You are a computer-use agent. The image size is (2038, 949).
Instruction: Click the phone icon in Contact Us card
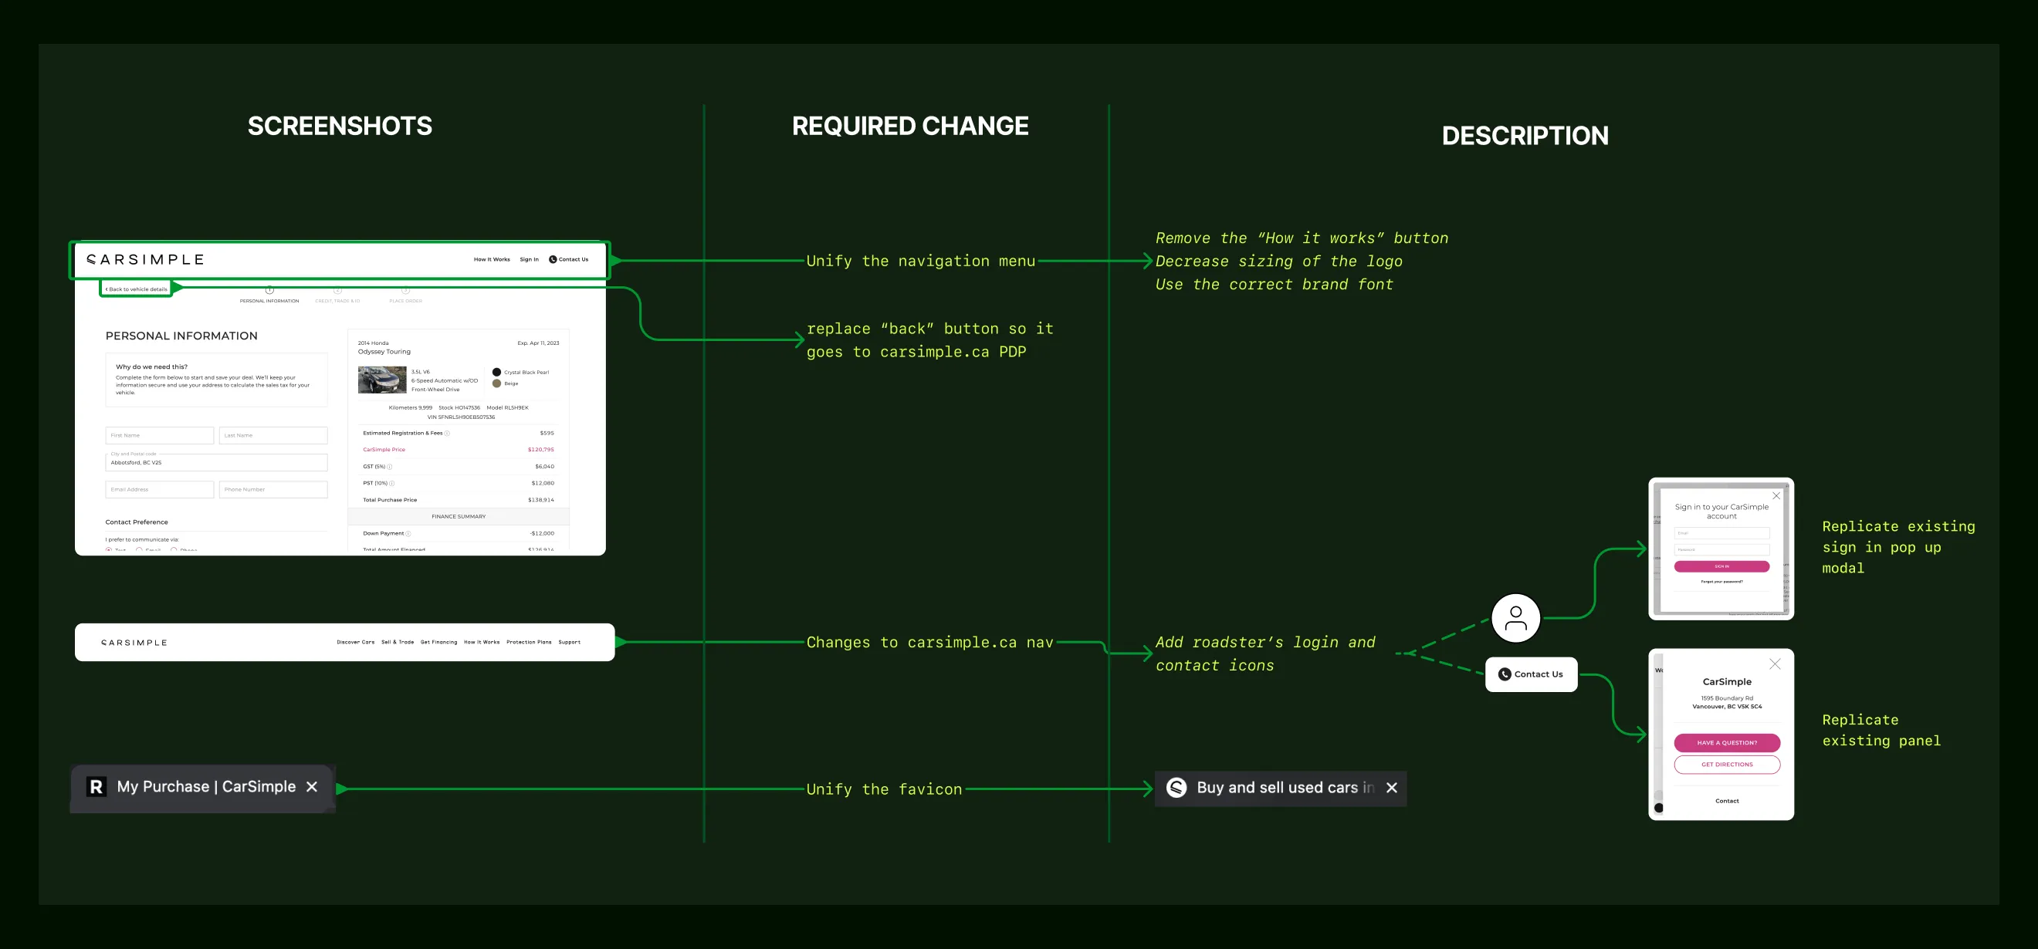(x=1504, y=674)
